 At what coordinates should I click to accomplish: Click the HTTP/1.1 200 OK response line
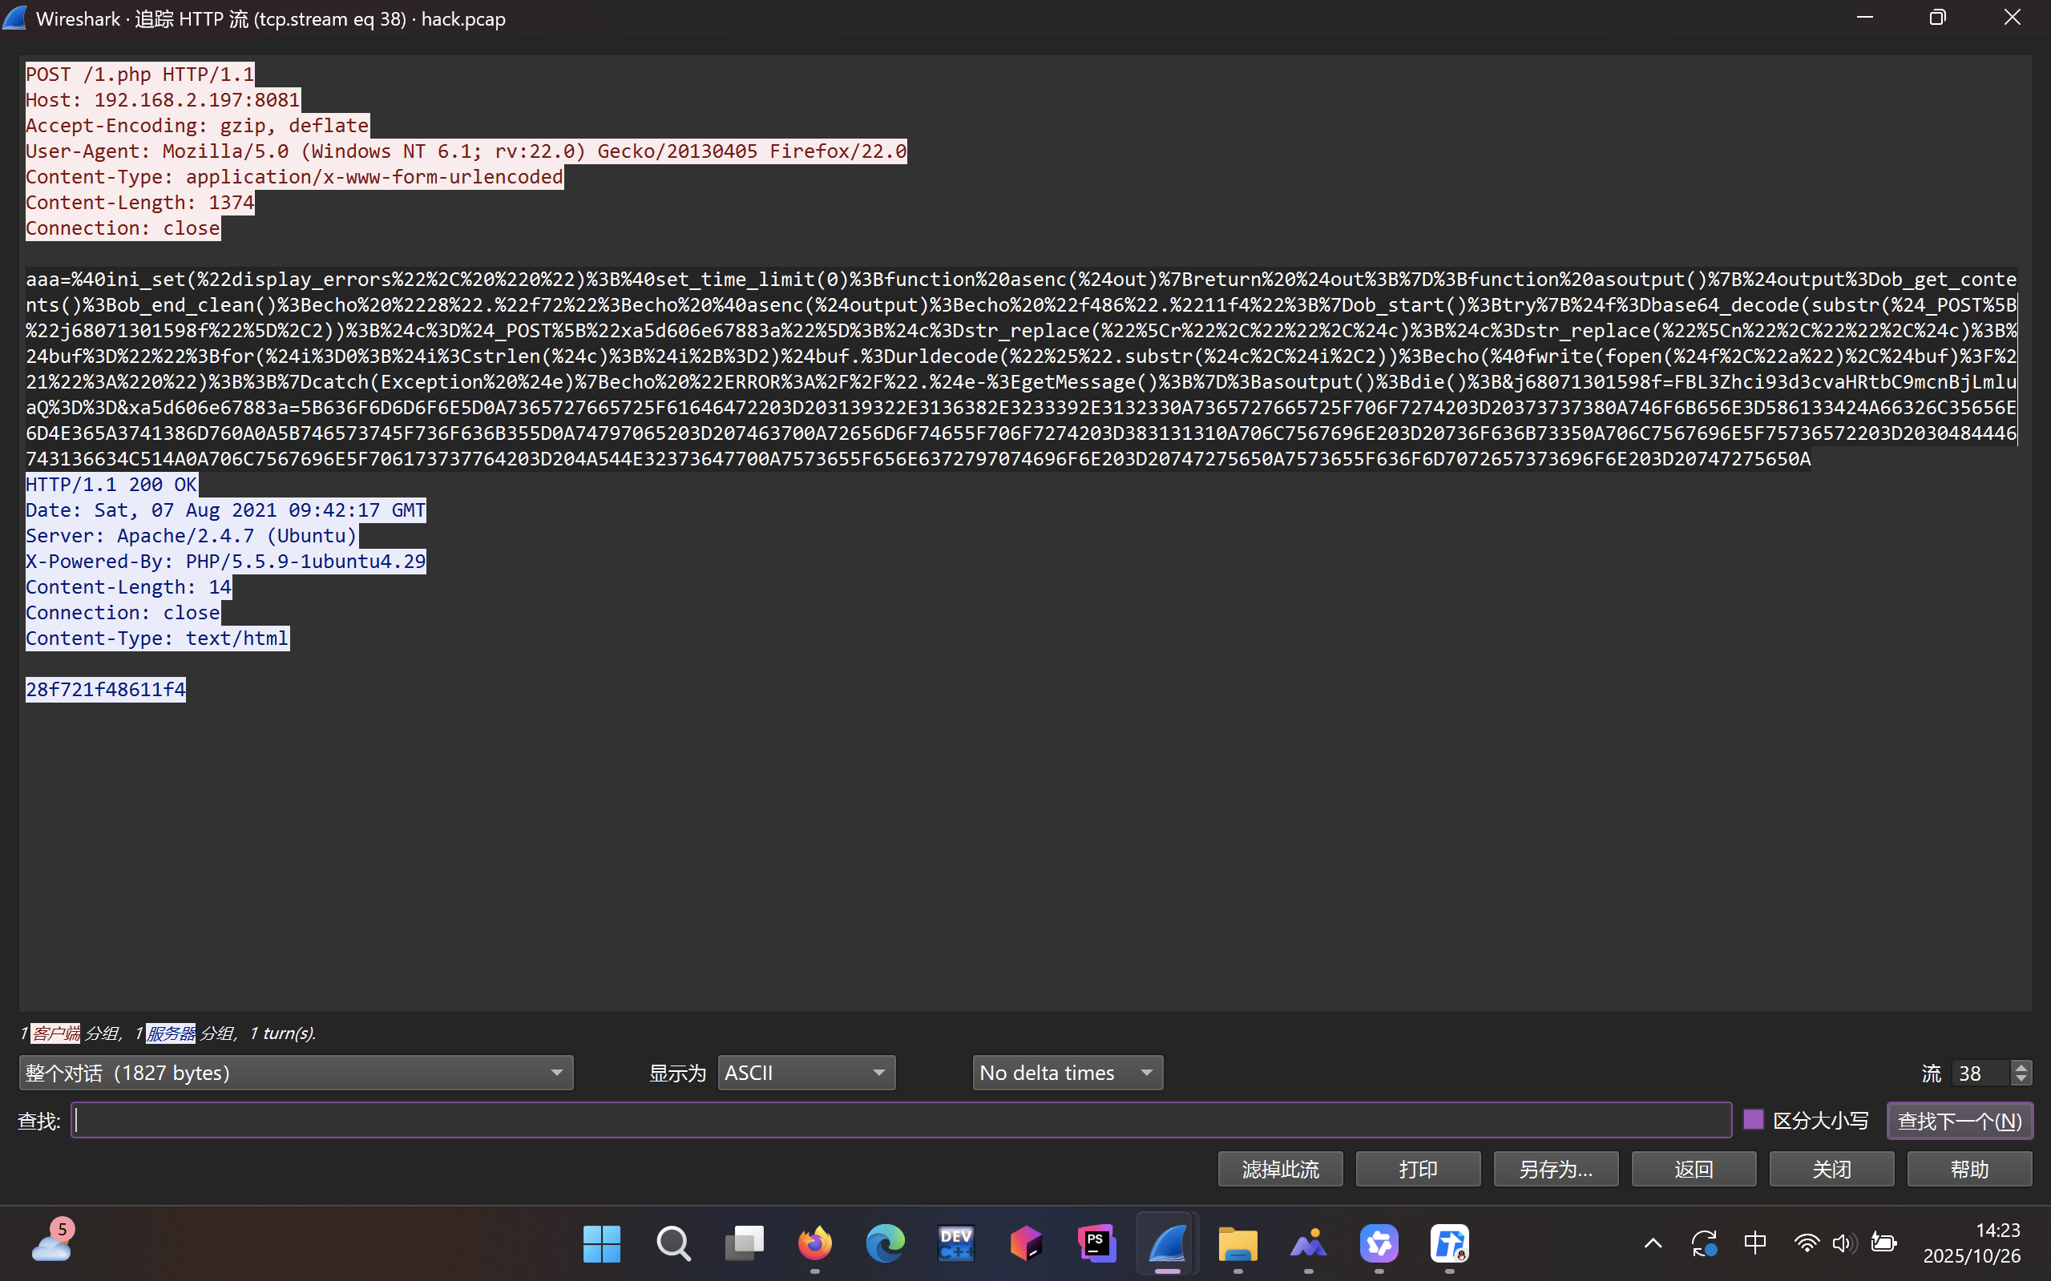[112, 485]
